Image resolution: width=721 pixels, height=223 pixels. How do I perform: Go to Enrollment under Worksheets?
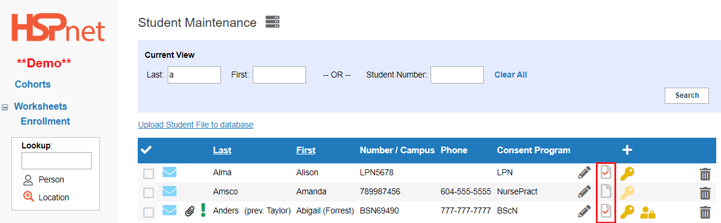[46, 121]
